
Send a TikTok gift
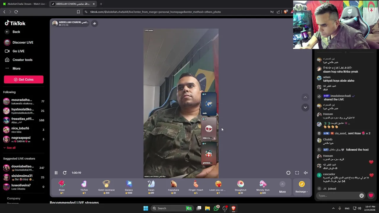[84, 187]
